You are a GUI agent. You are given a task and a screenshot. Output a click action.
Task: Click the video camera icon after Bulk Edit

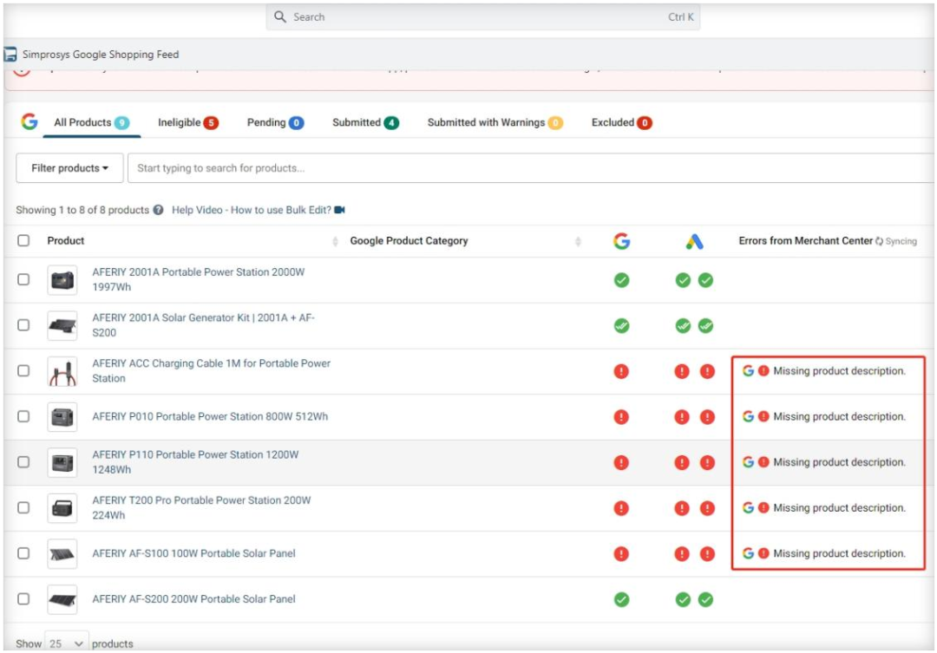(339, 210)
